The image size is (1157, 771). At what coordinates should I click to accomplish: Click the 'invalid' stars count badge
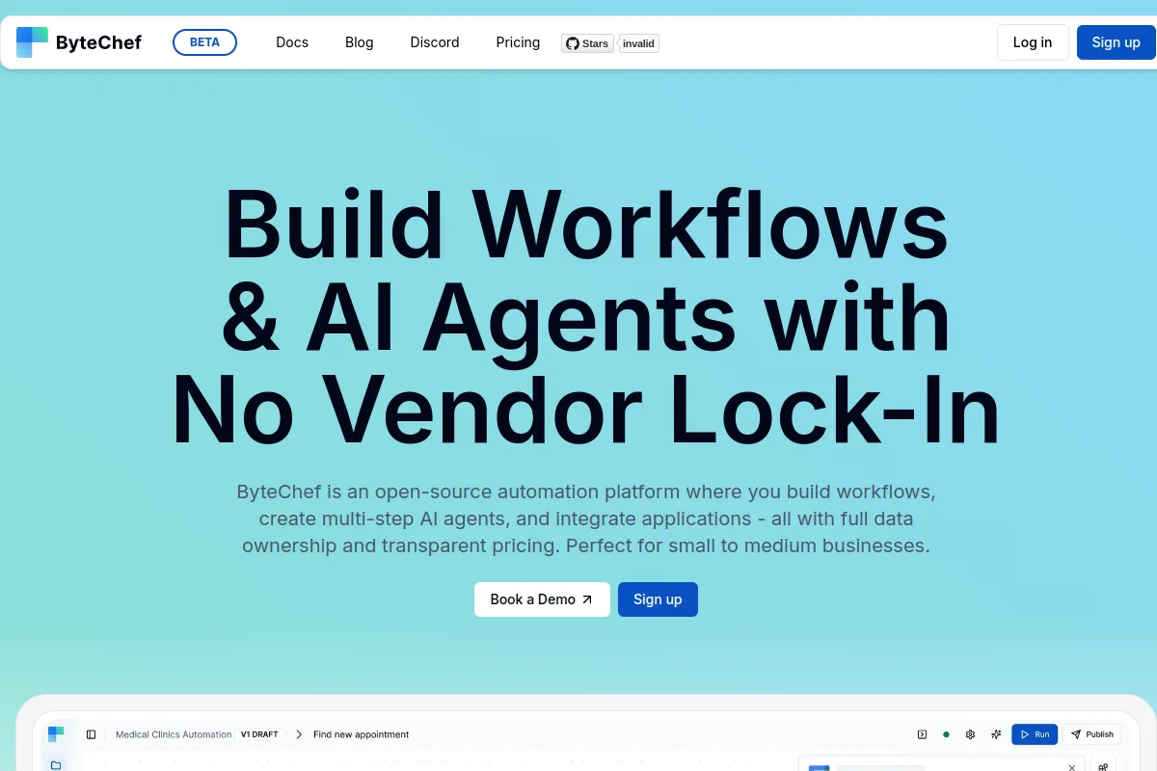click(x=638, y=43)
